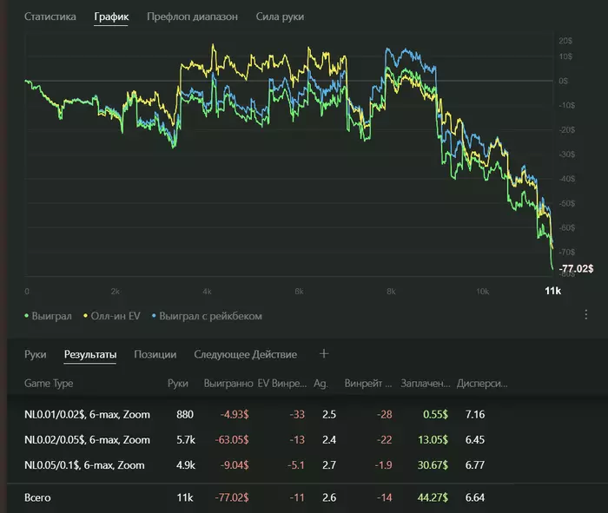Open the Префлоп диапазон tab
This screenshot has height=513, width=608.
(x=192, y=16)
